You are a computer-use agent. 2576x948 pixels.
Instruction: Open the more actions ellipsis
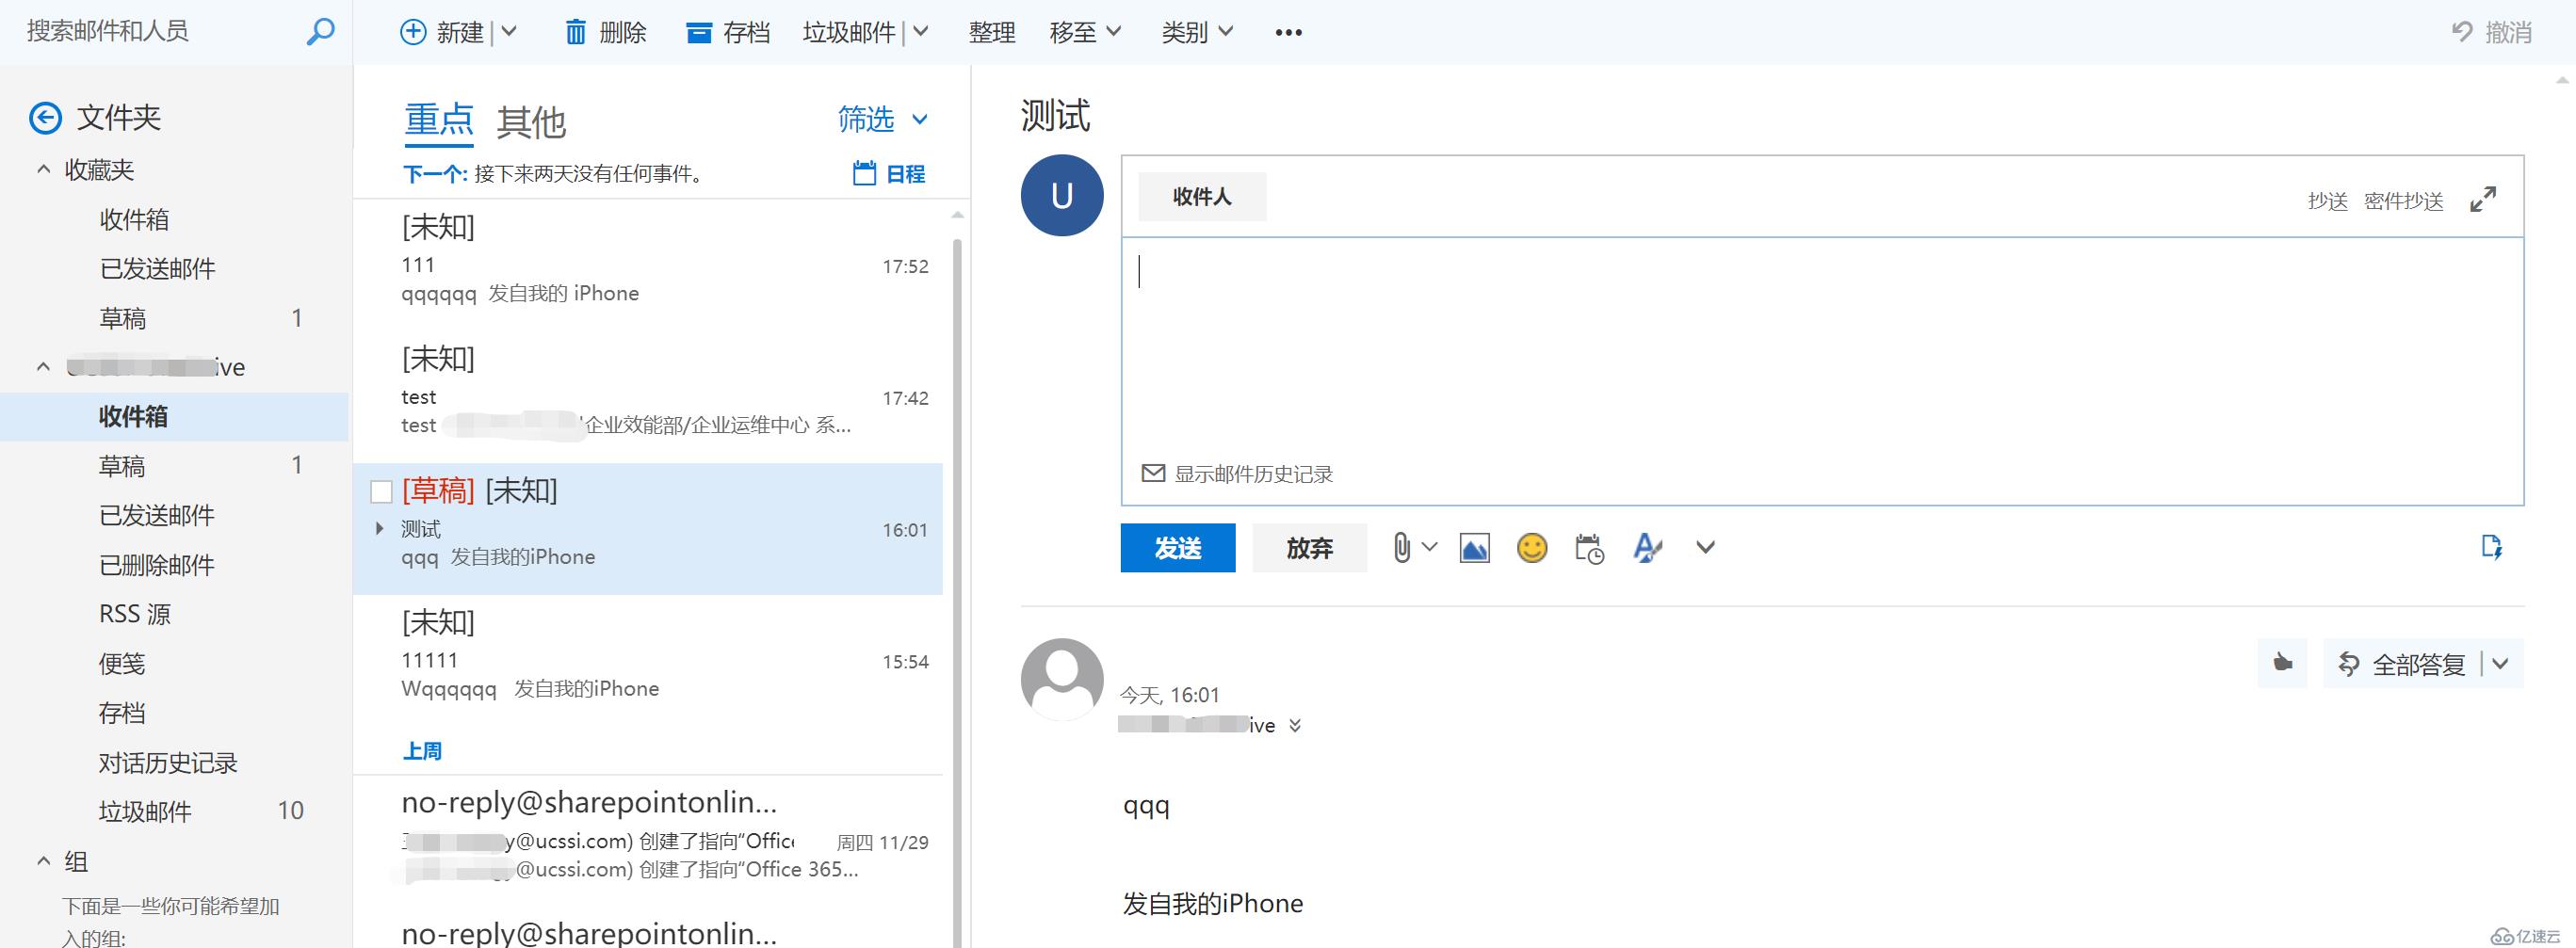tap(1288, 33)
